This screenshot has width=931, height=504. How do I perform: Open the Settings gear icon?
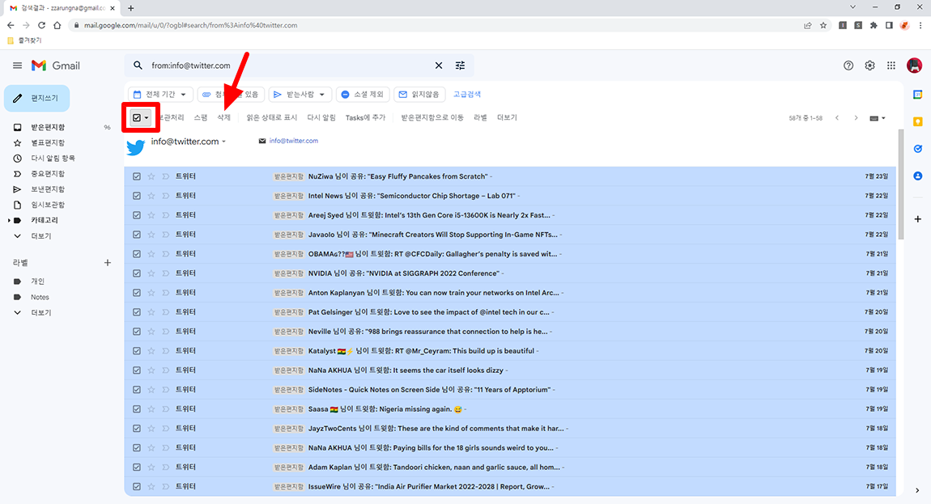pyautogui.click(x=869, y=66)
